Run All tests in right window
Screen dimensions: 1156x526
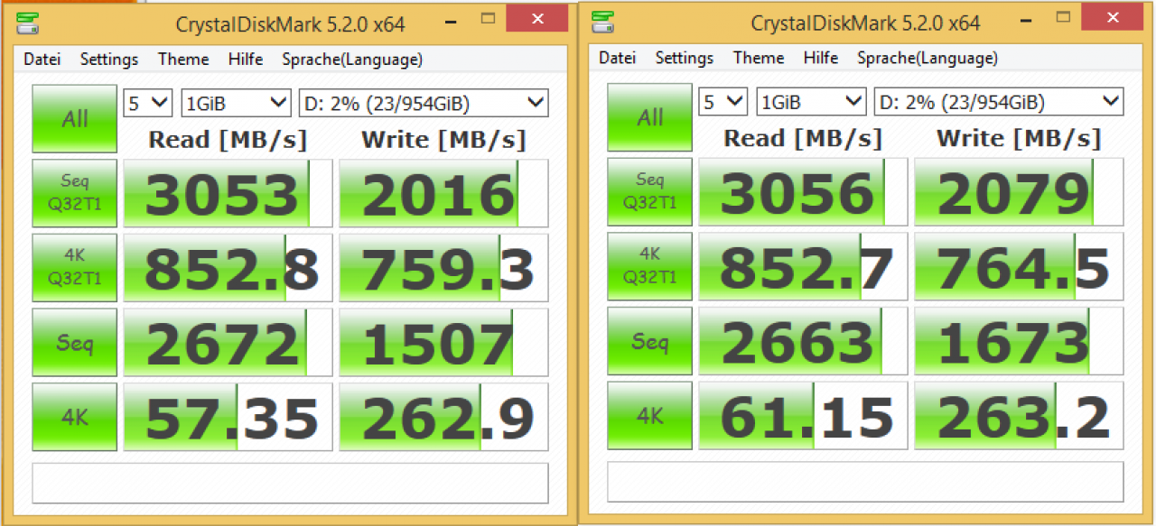point(650,117)
